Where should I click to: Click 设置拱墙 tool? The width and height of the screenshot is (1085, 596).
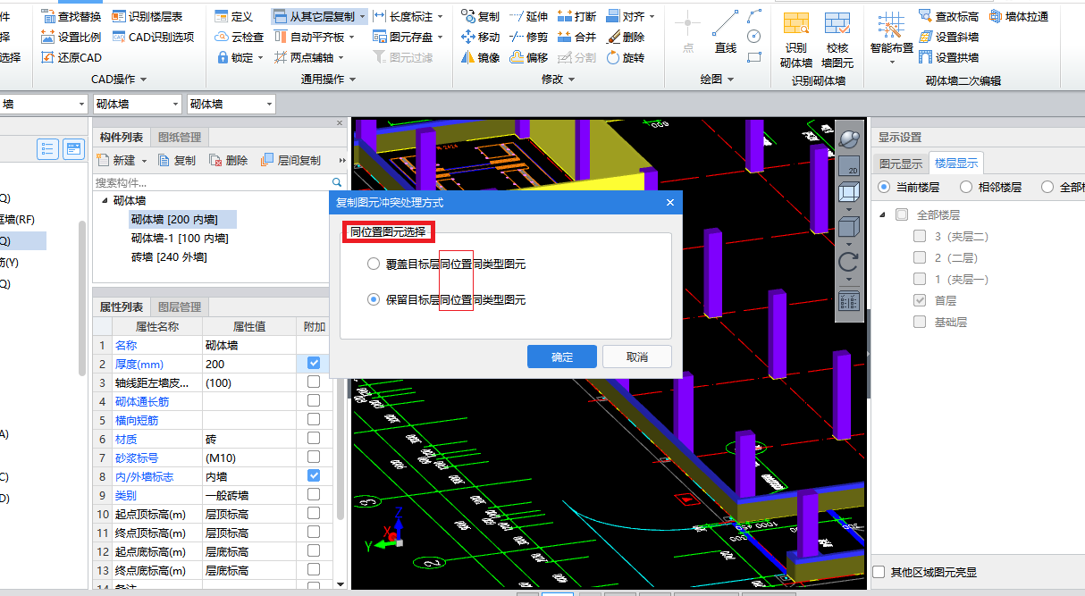click(948, 57)
